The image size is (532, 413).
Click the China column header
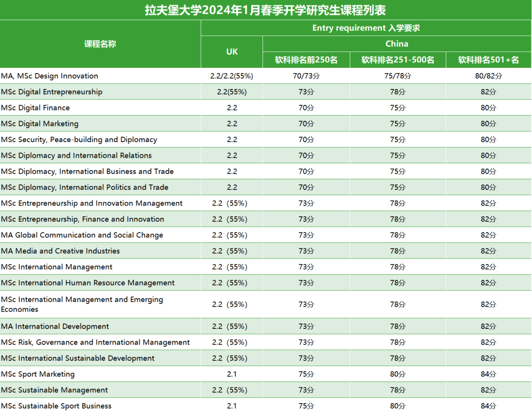(397, 44)
